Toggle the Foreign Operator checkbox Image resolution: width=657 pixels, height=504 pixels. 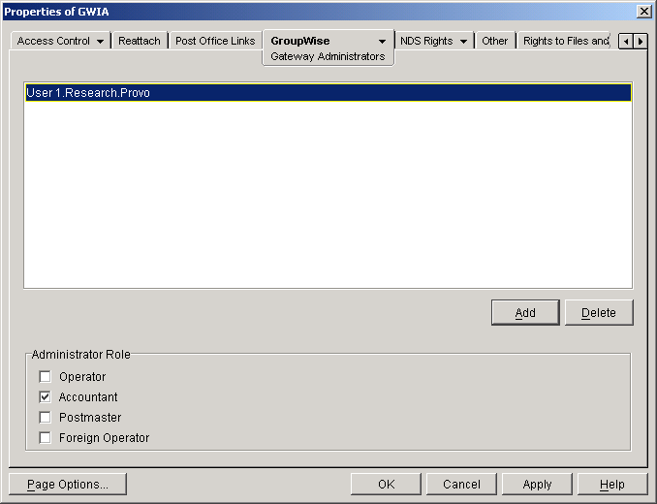pyautogui.click(x=45, y=438)
